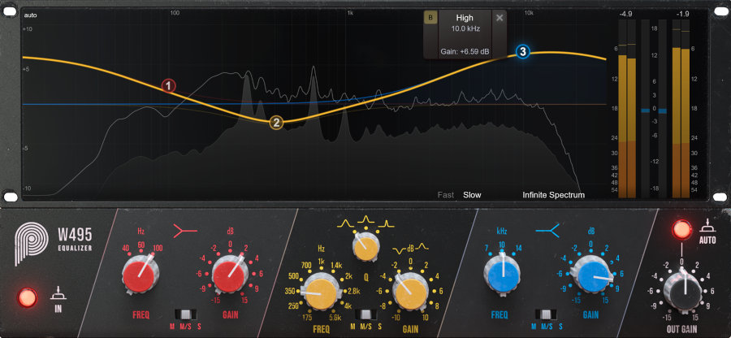The width and height of the screenshot is (731, 338).
Task: Click the 10.0 kHz frequency in the popup
Action: [x=465, y=28]
